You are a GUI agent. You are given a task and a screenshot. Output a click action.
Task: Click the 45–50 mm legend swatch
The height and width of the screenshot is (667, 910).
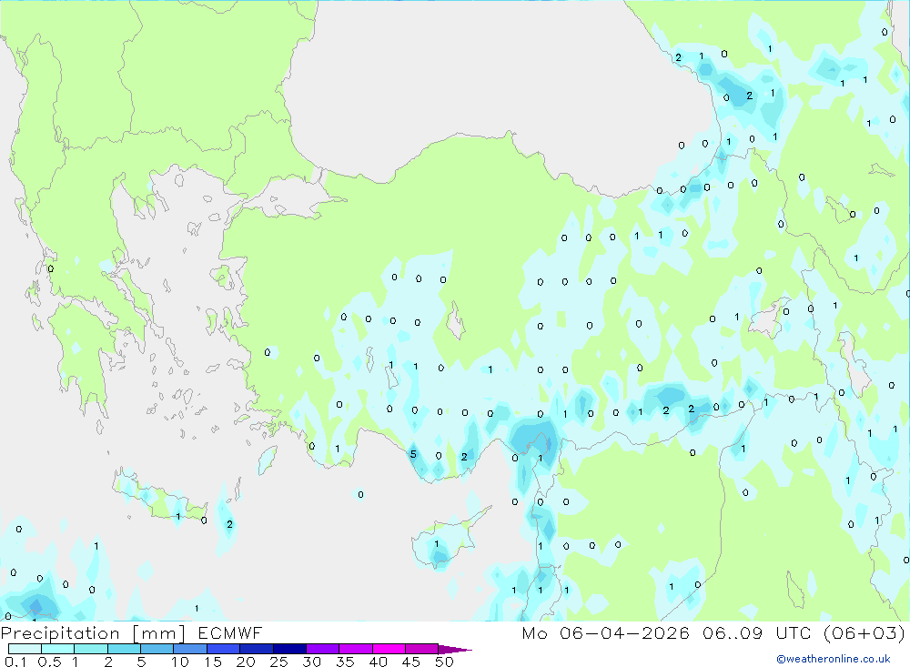coord(421,649)
